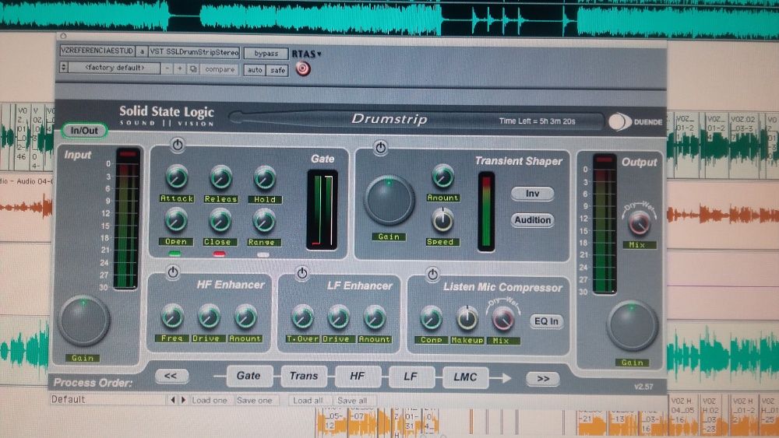Click the Listen Mic Compressor Comp knob

432,318
